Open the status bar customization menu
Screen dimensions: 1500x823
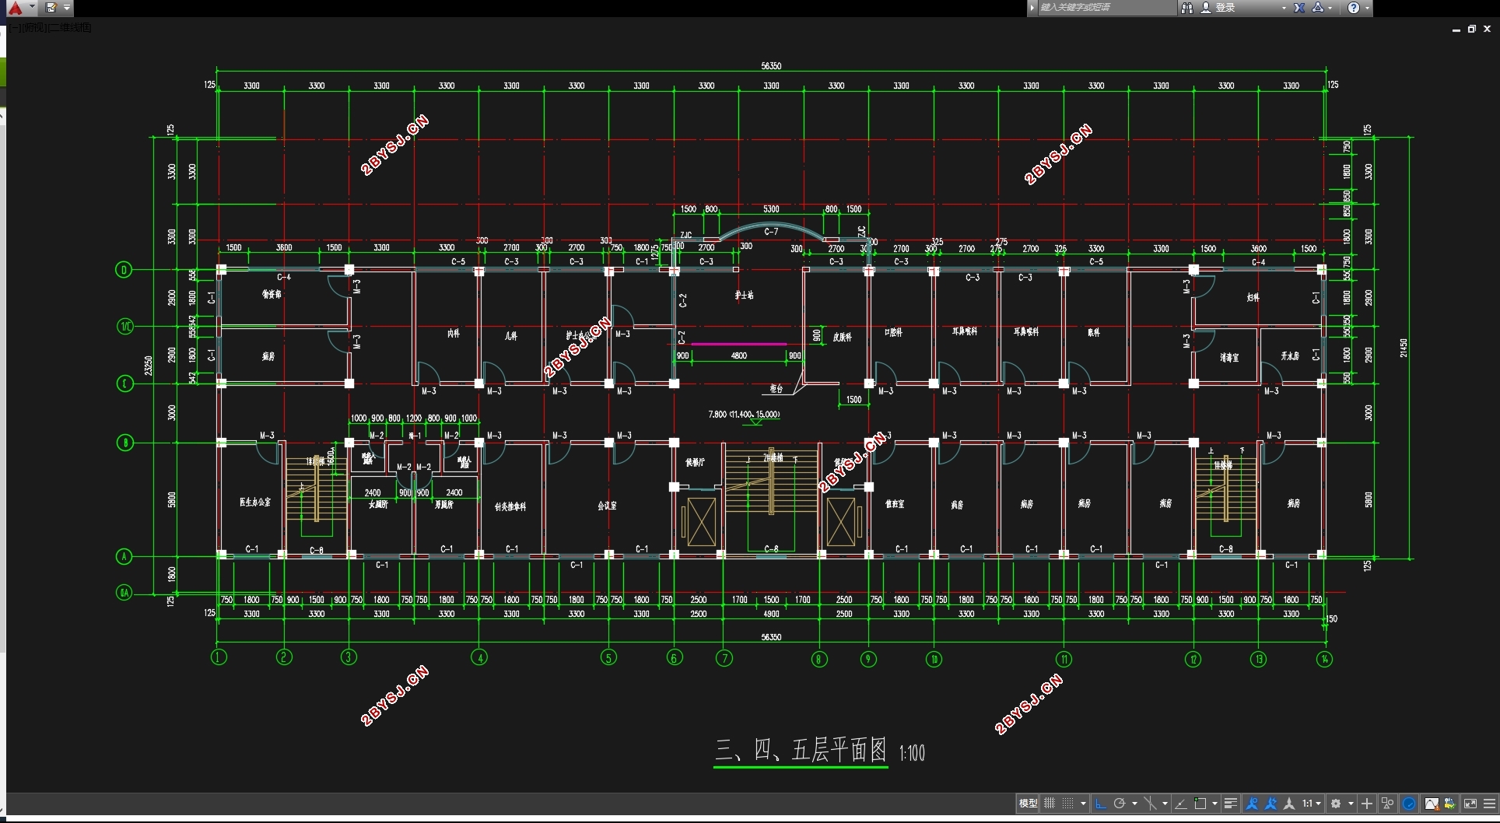[1489, 804]
